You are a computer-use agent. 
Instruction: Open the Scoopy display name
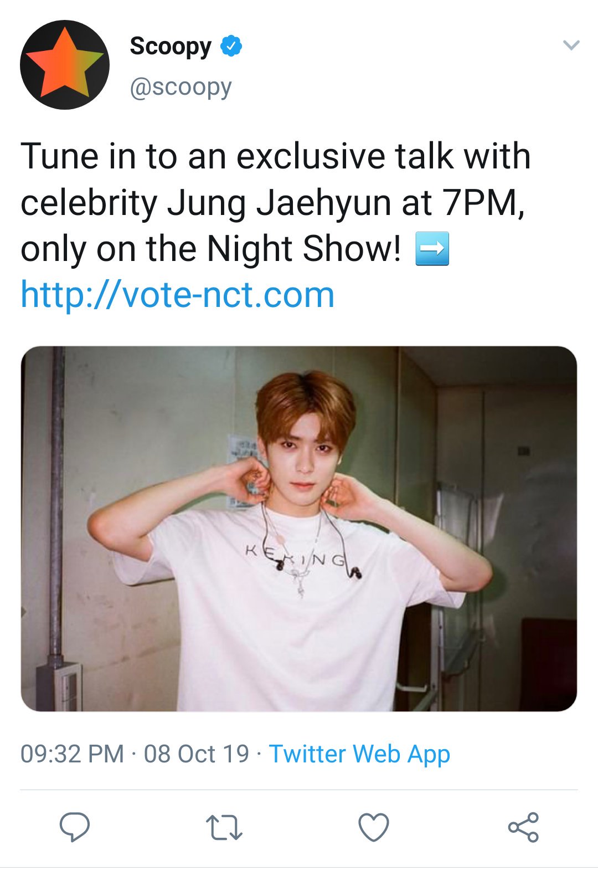tap(171, 47)
